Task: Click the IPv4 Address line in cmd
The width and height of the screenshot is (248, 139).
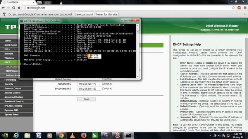Action: (68, 36)
